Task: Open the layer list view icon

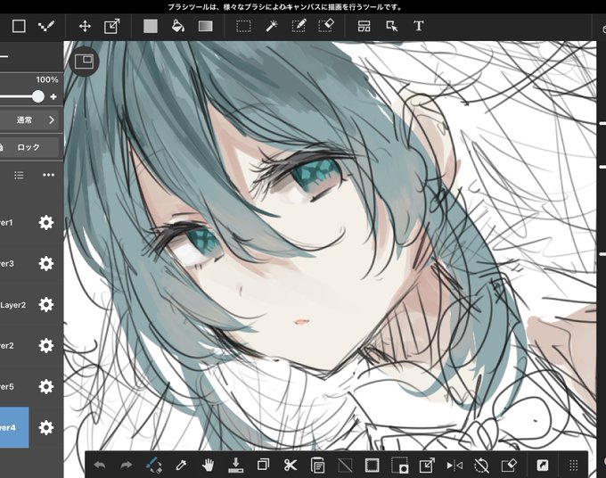Action: coord(19,175)
